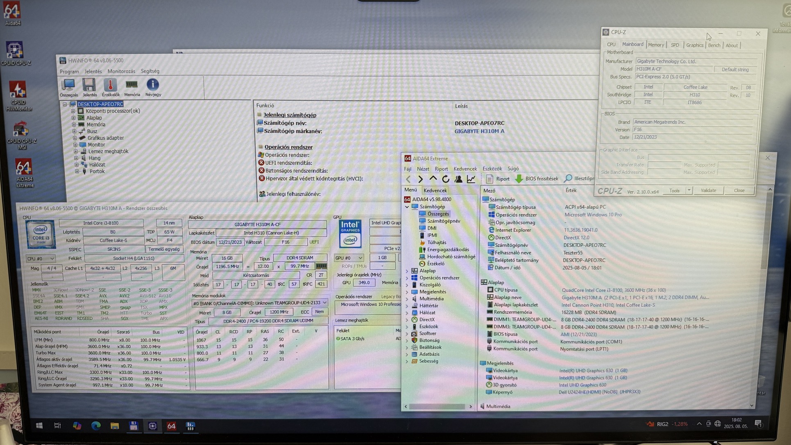Open HWiNFO Névjegy info icon
This screenshot has height=445, width=791.
[x=153, y=85]
